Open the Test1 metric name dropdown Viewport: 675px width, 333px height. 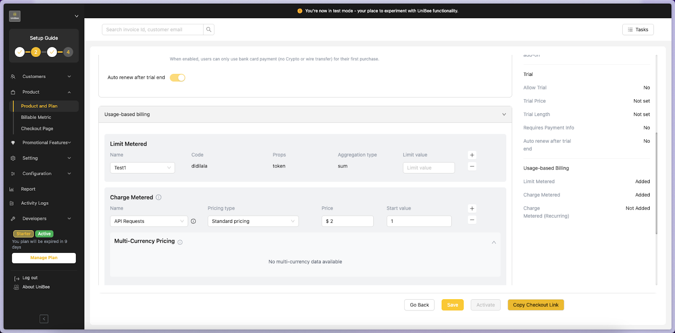[x=143, y=168]
